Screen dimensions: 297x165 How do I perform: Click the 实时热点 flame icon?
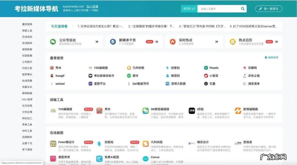[x=173, y=42]
